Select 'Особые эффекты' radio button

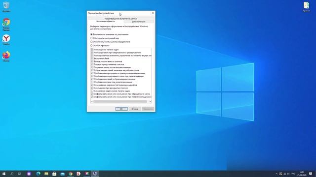coord(91,46)
